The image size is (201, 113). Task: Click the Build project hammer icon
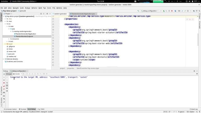(138, 11)
